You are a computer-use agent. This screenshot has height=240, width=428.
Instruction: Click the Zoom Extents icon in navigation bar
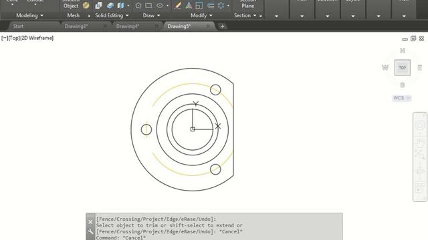point(420,155)
